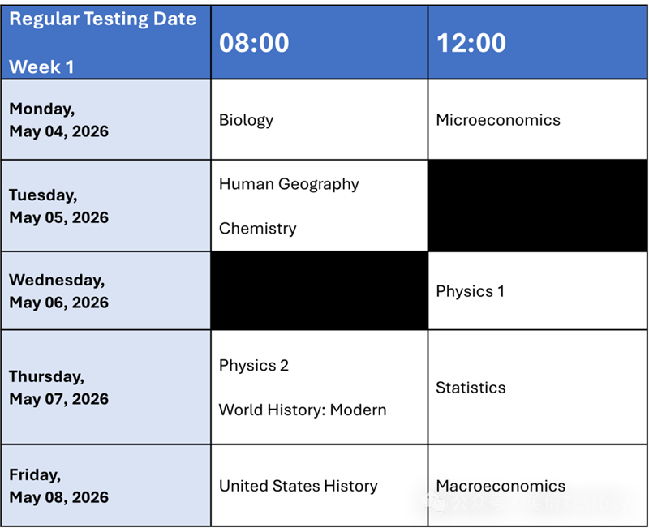
Task: Click the black Tuesday 12:00 cell
Action: click(x=538, y=206)
